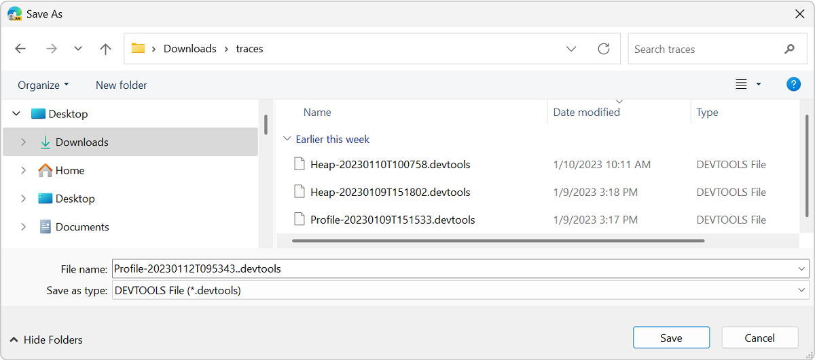Click the folder icon in address bar
The image size is (815, 360).
139,48
